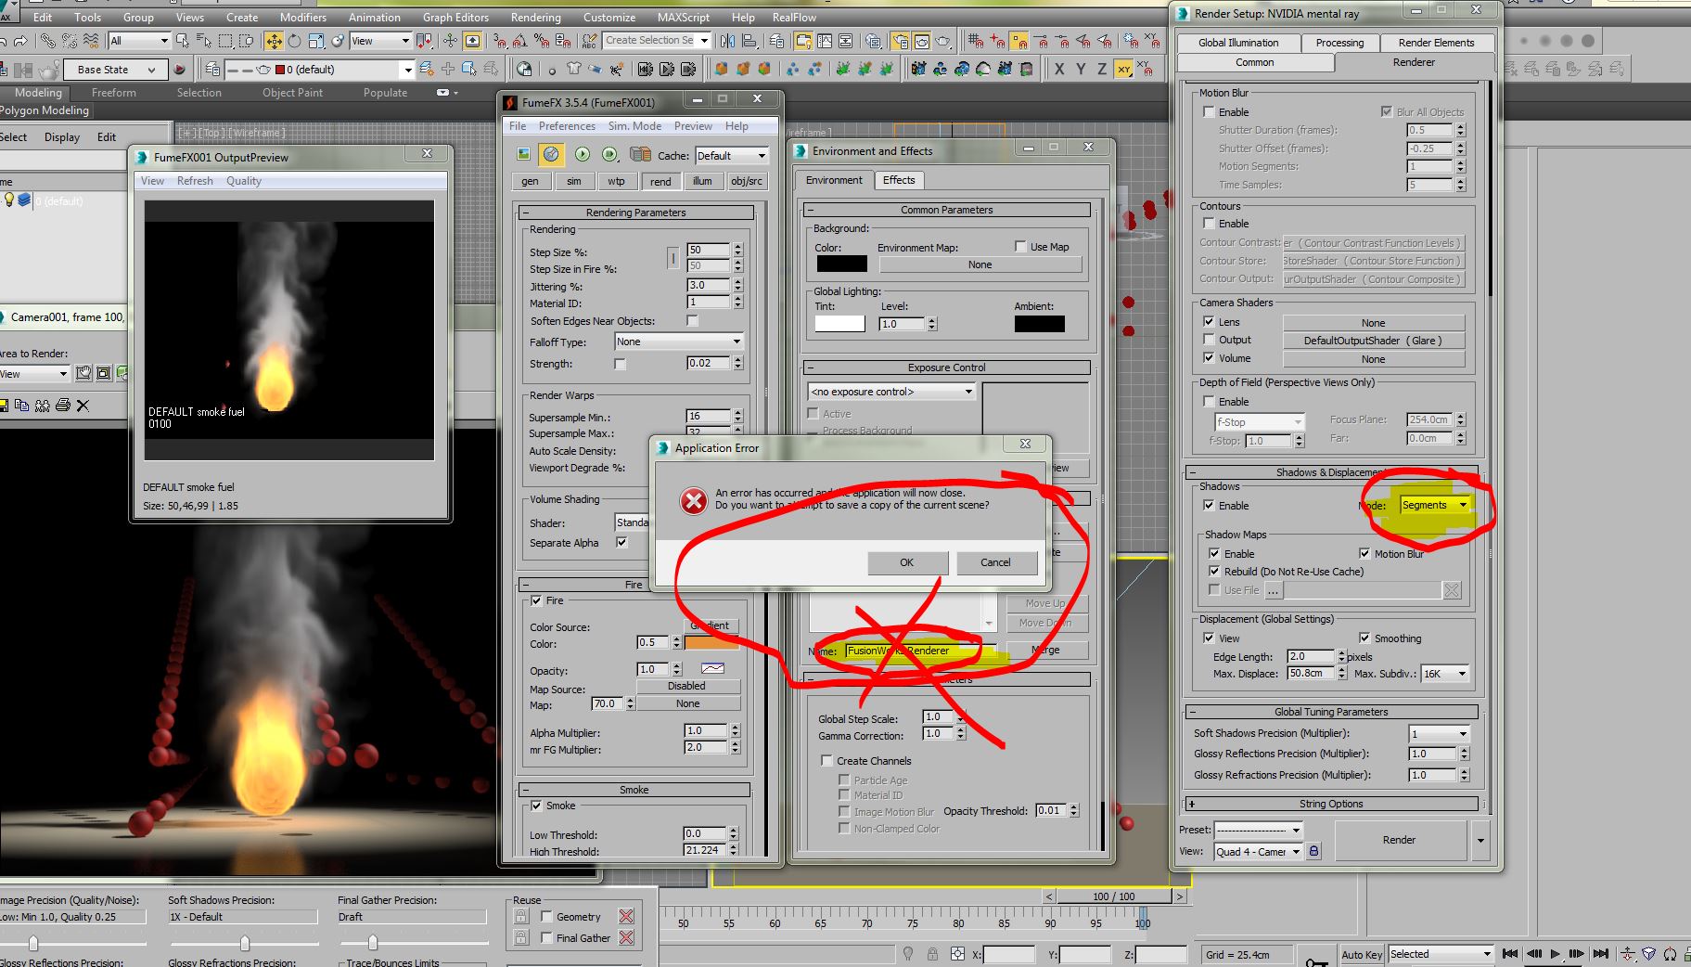The image size is (1691, 967).
Task: Click the Render button
Action: [1399, 840]
